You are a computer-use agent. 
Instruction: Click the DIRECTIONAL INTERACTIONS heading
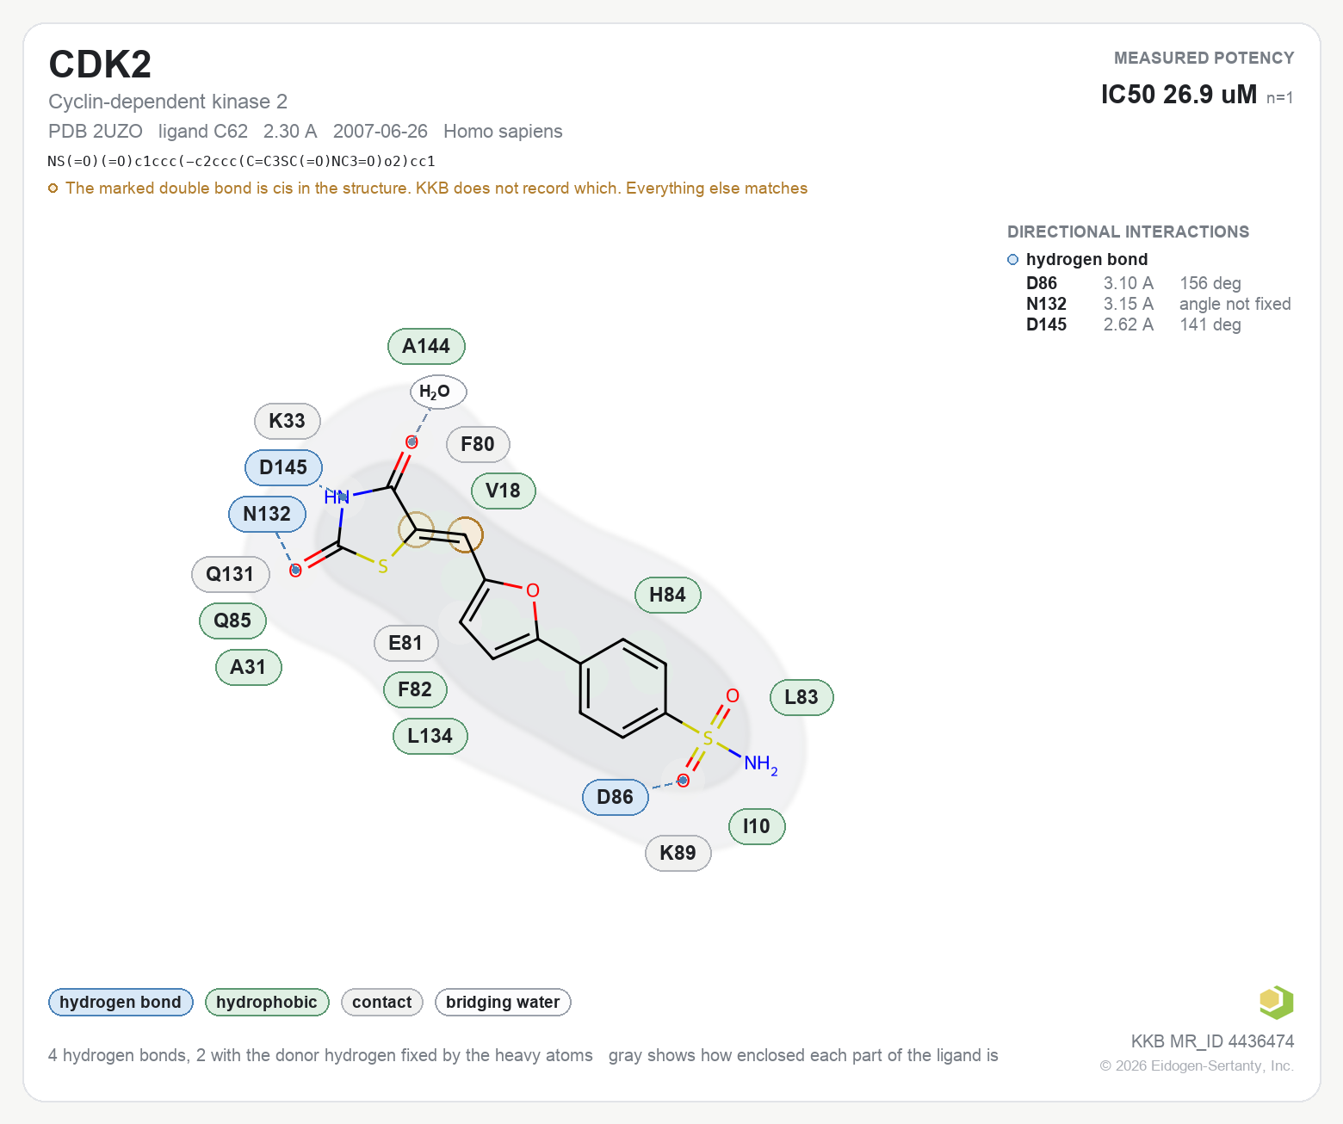1128,232
